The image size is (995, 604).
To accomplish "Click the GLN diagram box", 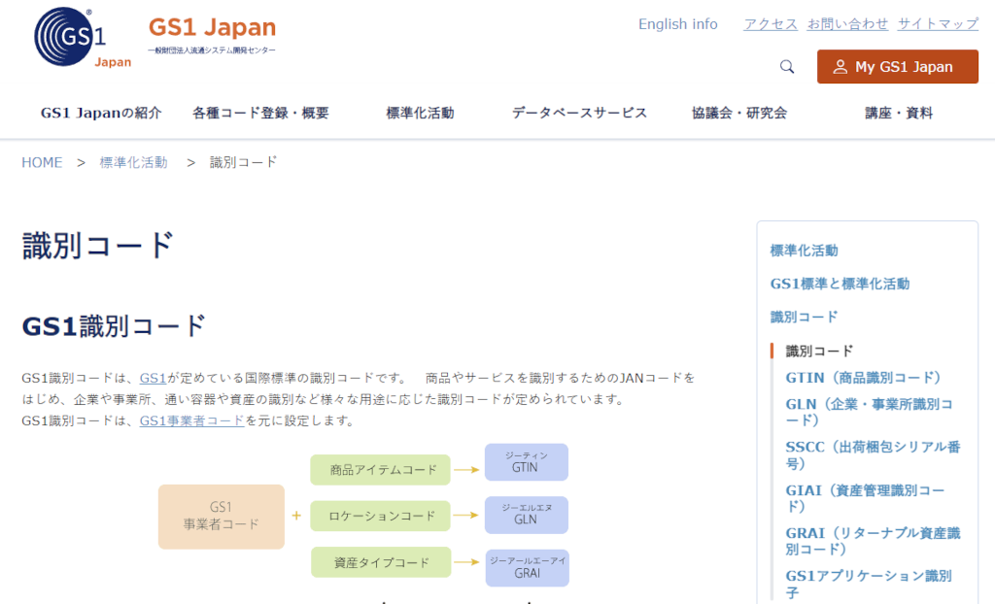I will tap(526, 515).
